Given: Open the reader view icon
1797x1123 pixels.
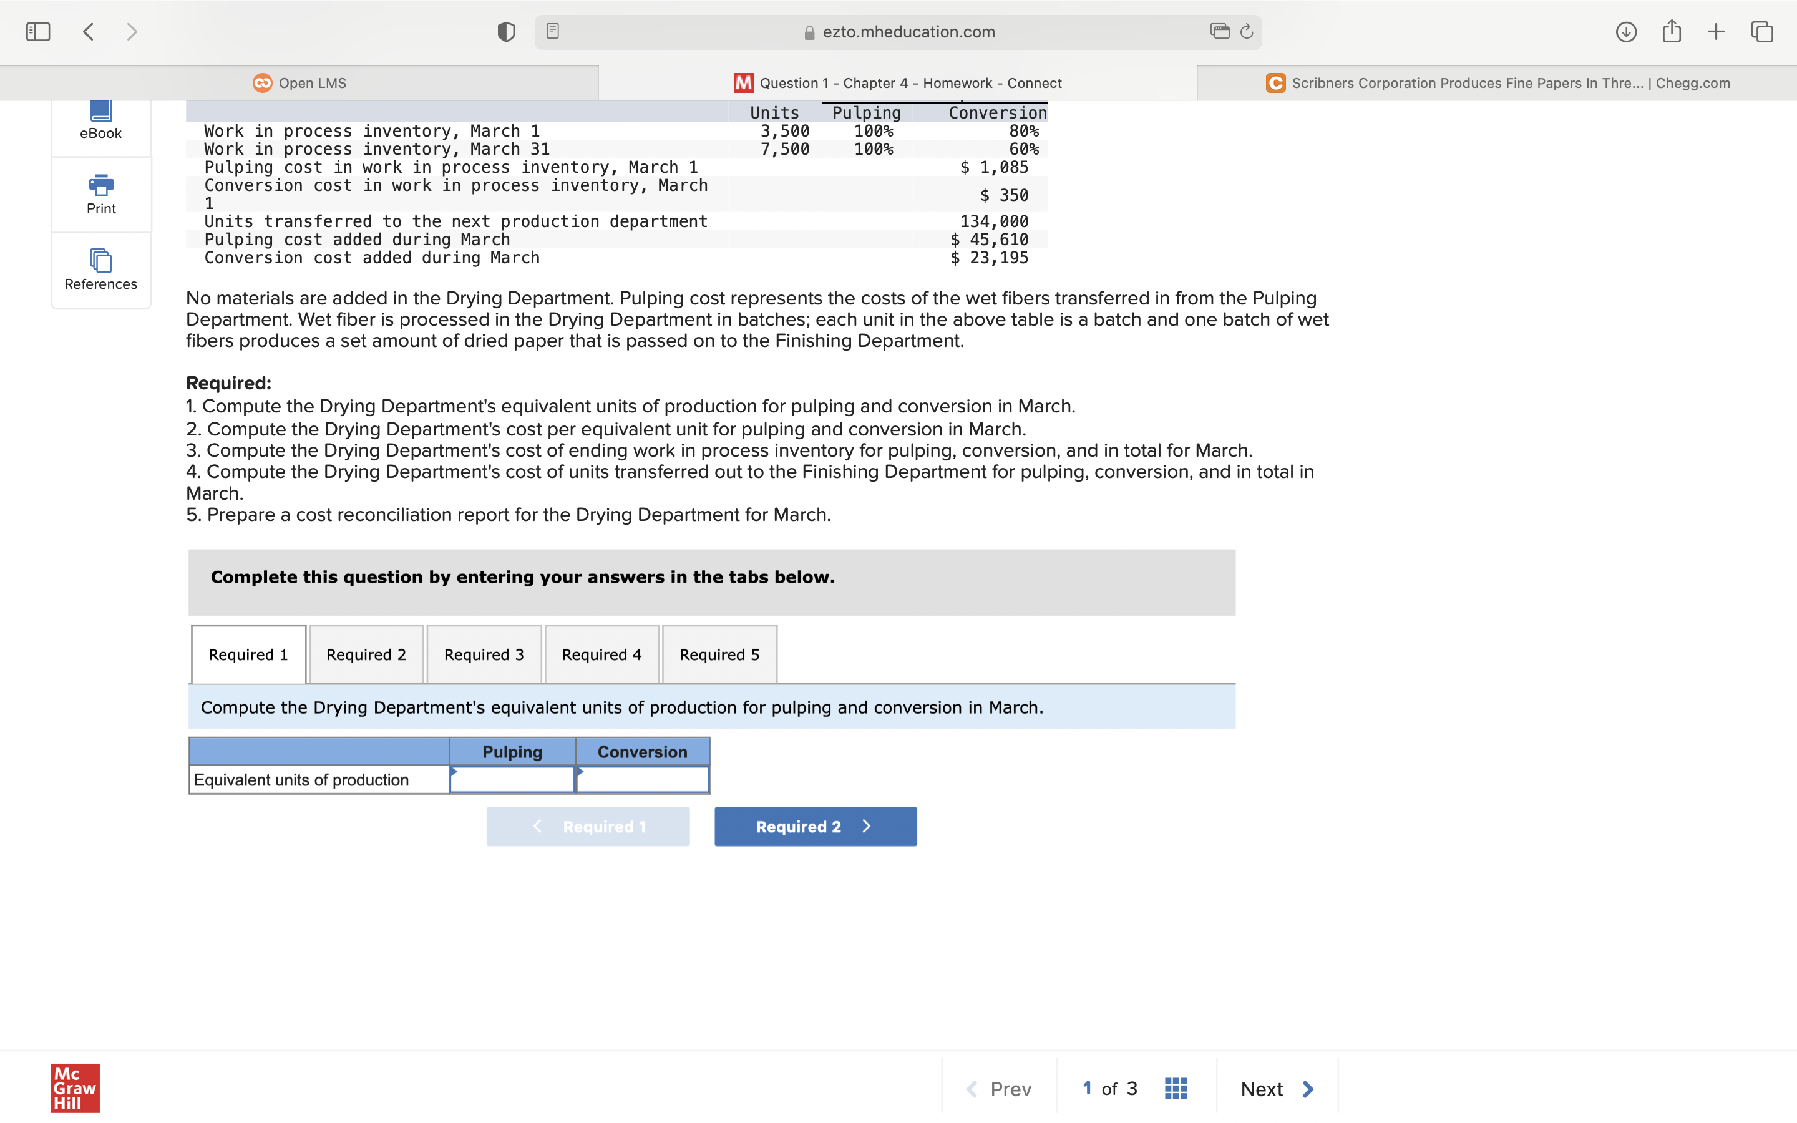Looking at the screenshot, I should (552, 31).
